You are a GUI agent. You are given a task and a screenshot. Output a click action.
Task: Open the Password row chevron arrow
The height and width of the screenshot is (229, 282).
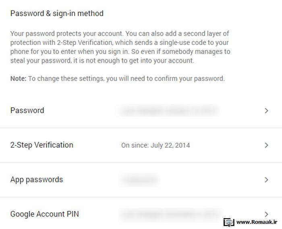coord(266,110)
